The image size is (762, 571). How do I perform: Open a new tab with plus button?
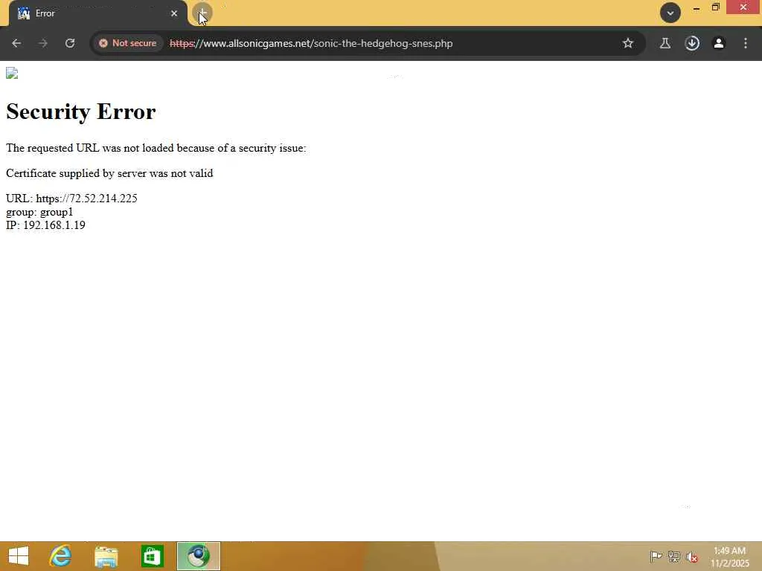(202, 13)
